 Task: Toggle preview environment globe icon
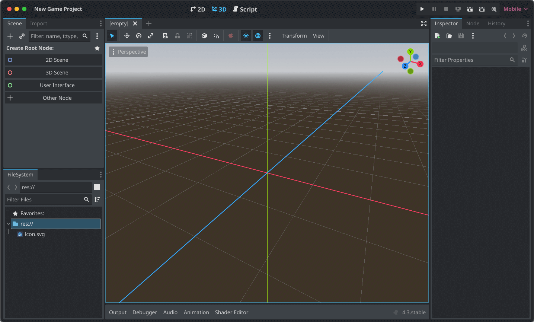pos(258,36)
